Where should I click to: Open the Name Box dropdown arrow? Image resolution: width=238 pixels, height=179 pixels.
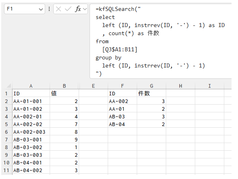click(x=41, y=9)
